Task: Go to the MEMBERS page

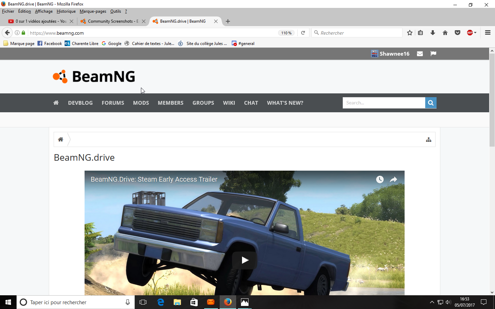Action: coord(170,103)
